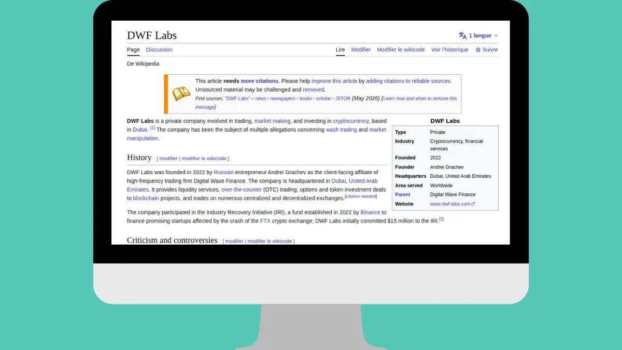The width and height of the screenshot is (622, 350).
Task: Click 'Learn how and when to remove this message'
Action: pos(420,99)
